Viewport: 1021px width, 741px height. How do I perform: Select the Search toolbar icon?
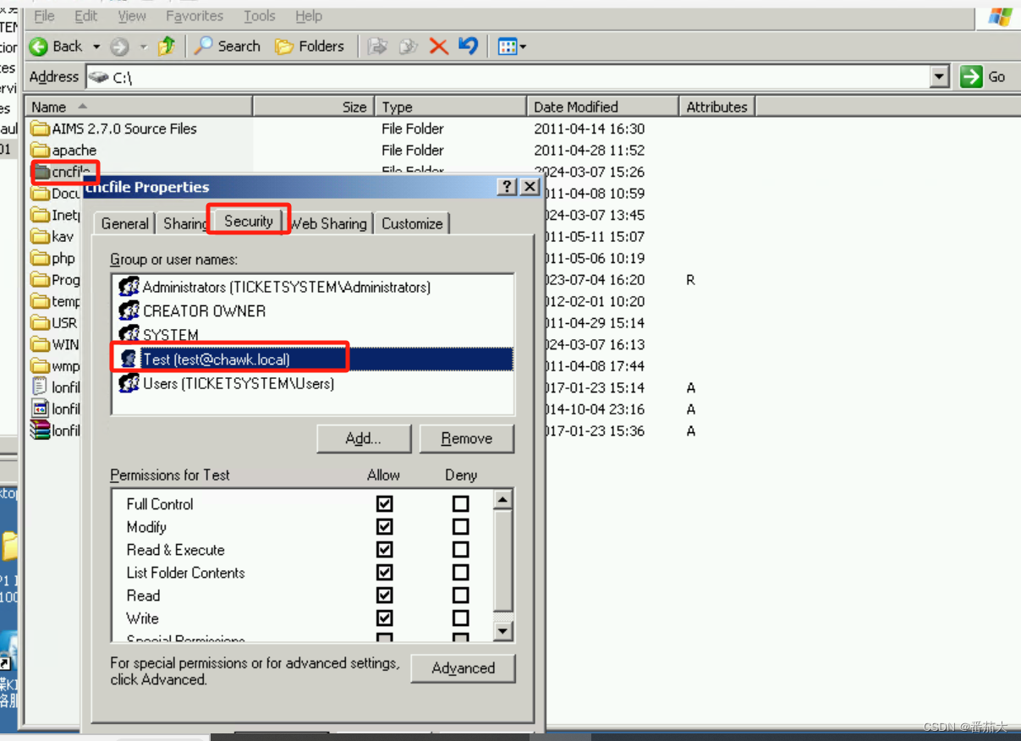[x=202, y=47]
